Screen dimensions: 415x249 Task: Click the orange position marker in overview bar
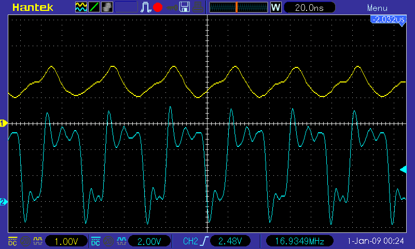(237, 7)
